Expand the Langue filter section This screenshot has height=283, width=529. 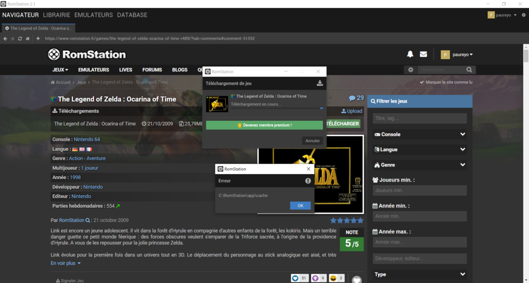pos(419,150)
